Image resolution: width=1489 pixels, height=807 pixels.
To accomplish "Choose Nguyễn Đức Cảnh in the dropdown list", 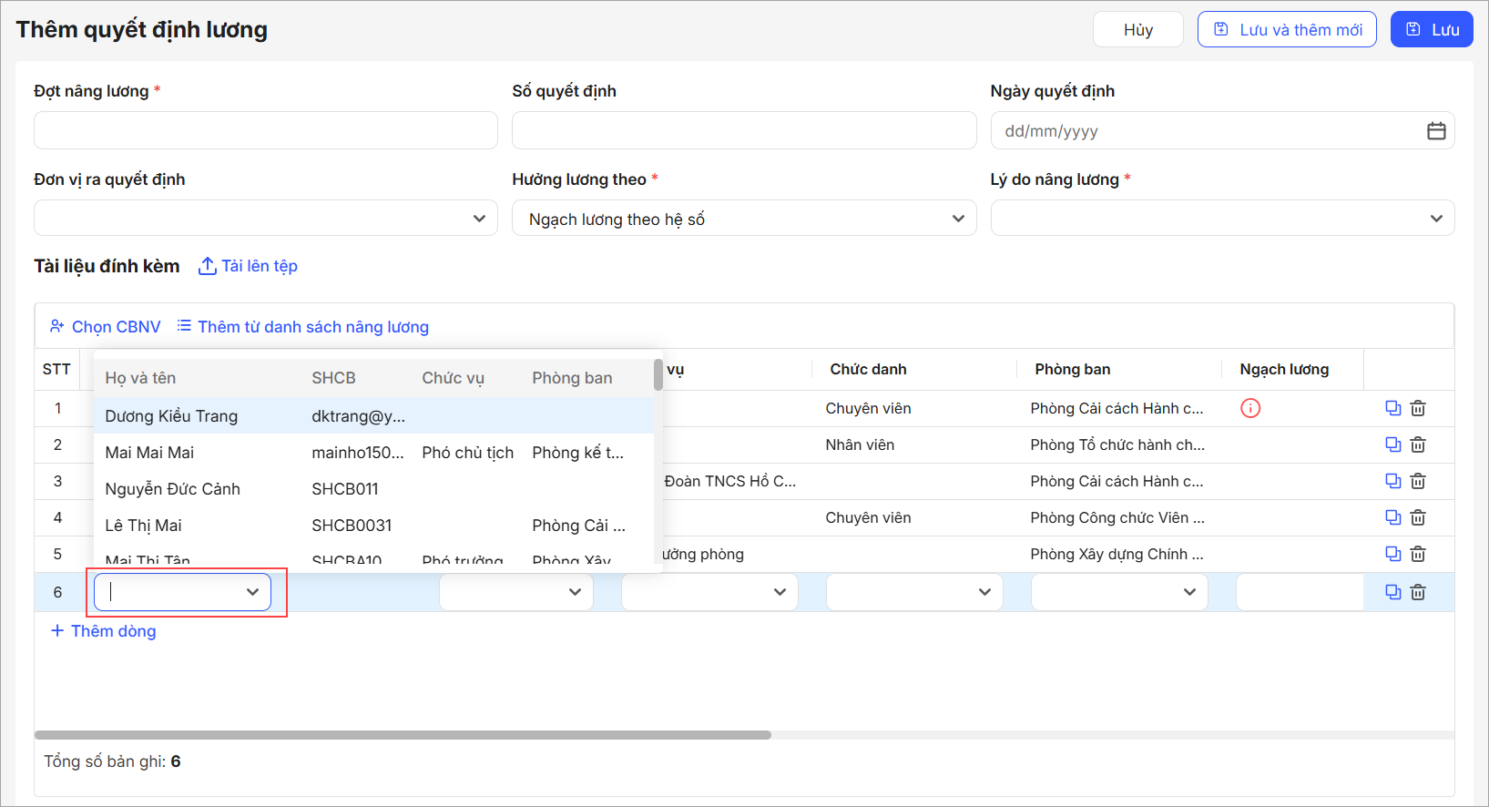I will click(172, 489).
